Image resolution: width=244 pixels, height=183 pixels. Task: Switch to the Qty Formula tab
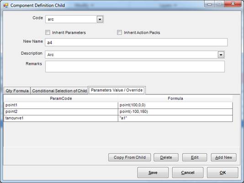pyautogui.click(x=17, y=91)
